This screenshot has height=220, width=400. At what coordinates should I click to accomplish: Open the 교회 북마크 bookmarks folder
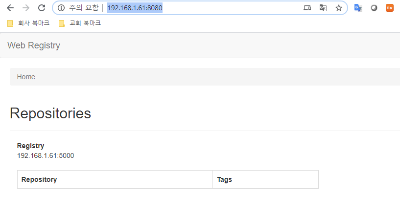[80, 23]
